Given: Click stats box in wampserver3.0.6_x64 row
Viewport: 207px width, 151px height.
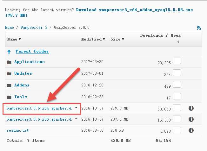Looking at the screenshot, I should [177, 108].
